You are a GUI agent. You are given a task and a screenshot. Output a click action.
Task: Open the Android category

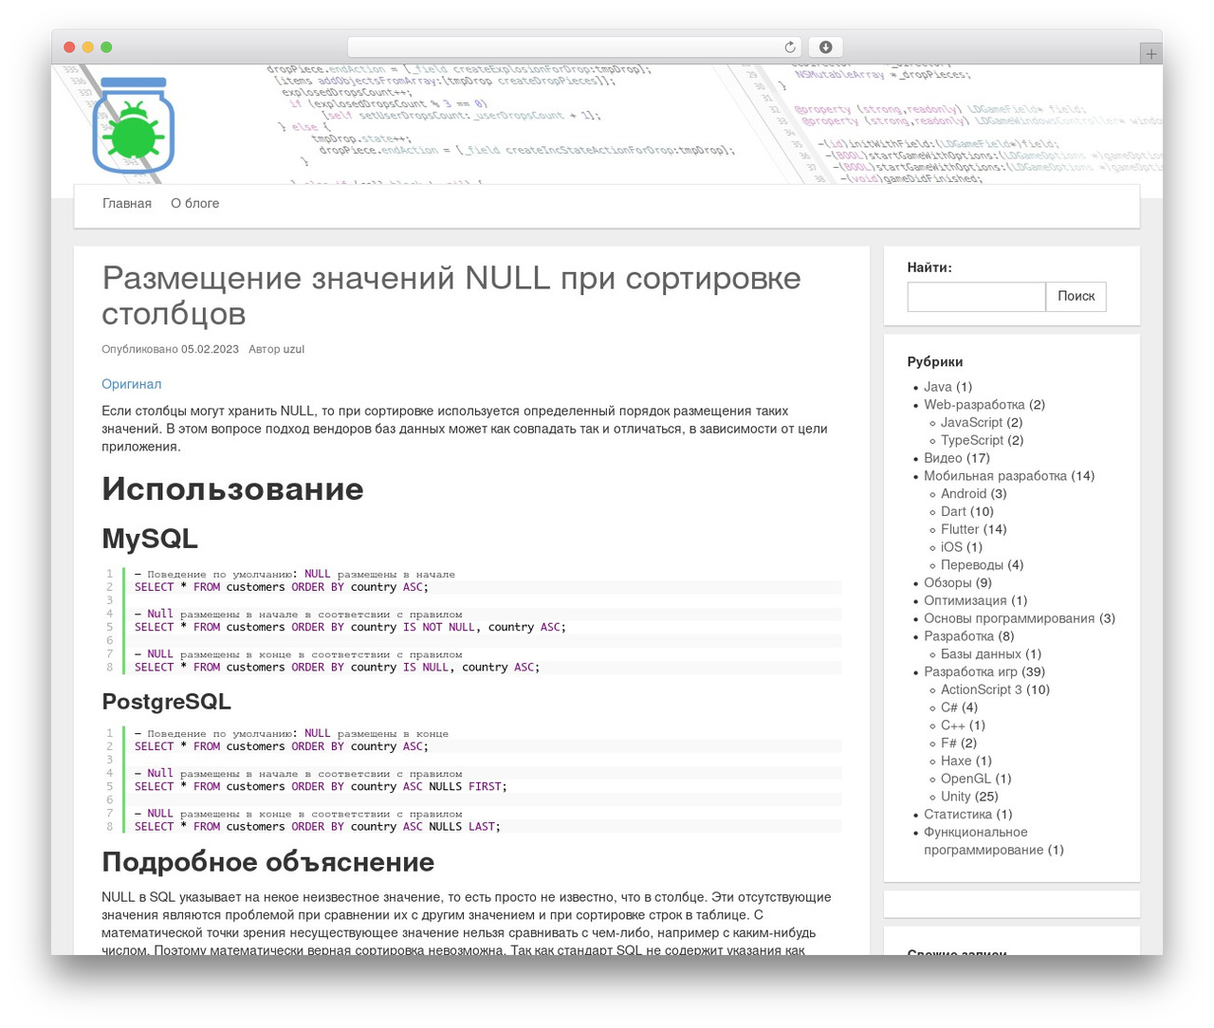click(964, 494)
